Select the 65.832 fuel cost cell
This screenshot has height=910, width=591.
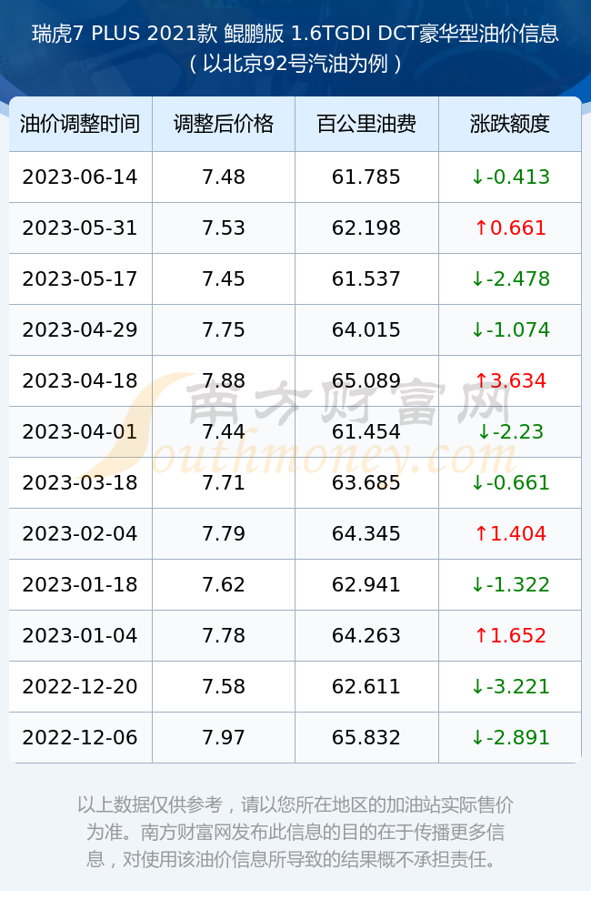coord(366,738)
